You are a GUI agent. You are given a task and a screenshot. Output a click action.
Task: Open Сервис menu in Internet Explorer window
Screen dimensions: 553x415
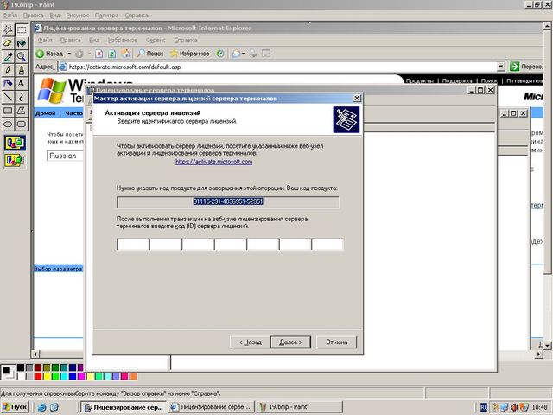click(156, 41)
